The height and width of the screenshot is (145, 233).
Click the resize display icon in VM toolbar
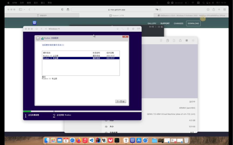pos(123,29)
